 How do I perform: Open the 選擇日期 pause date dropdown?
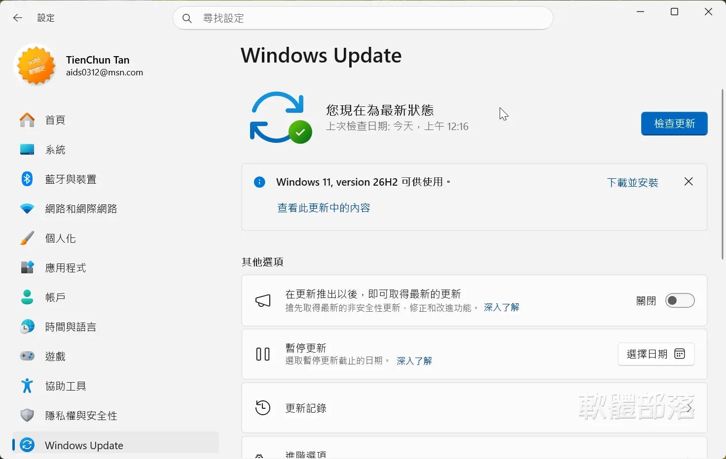tap(656, 354)
